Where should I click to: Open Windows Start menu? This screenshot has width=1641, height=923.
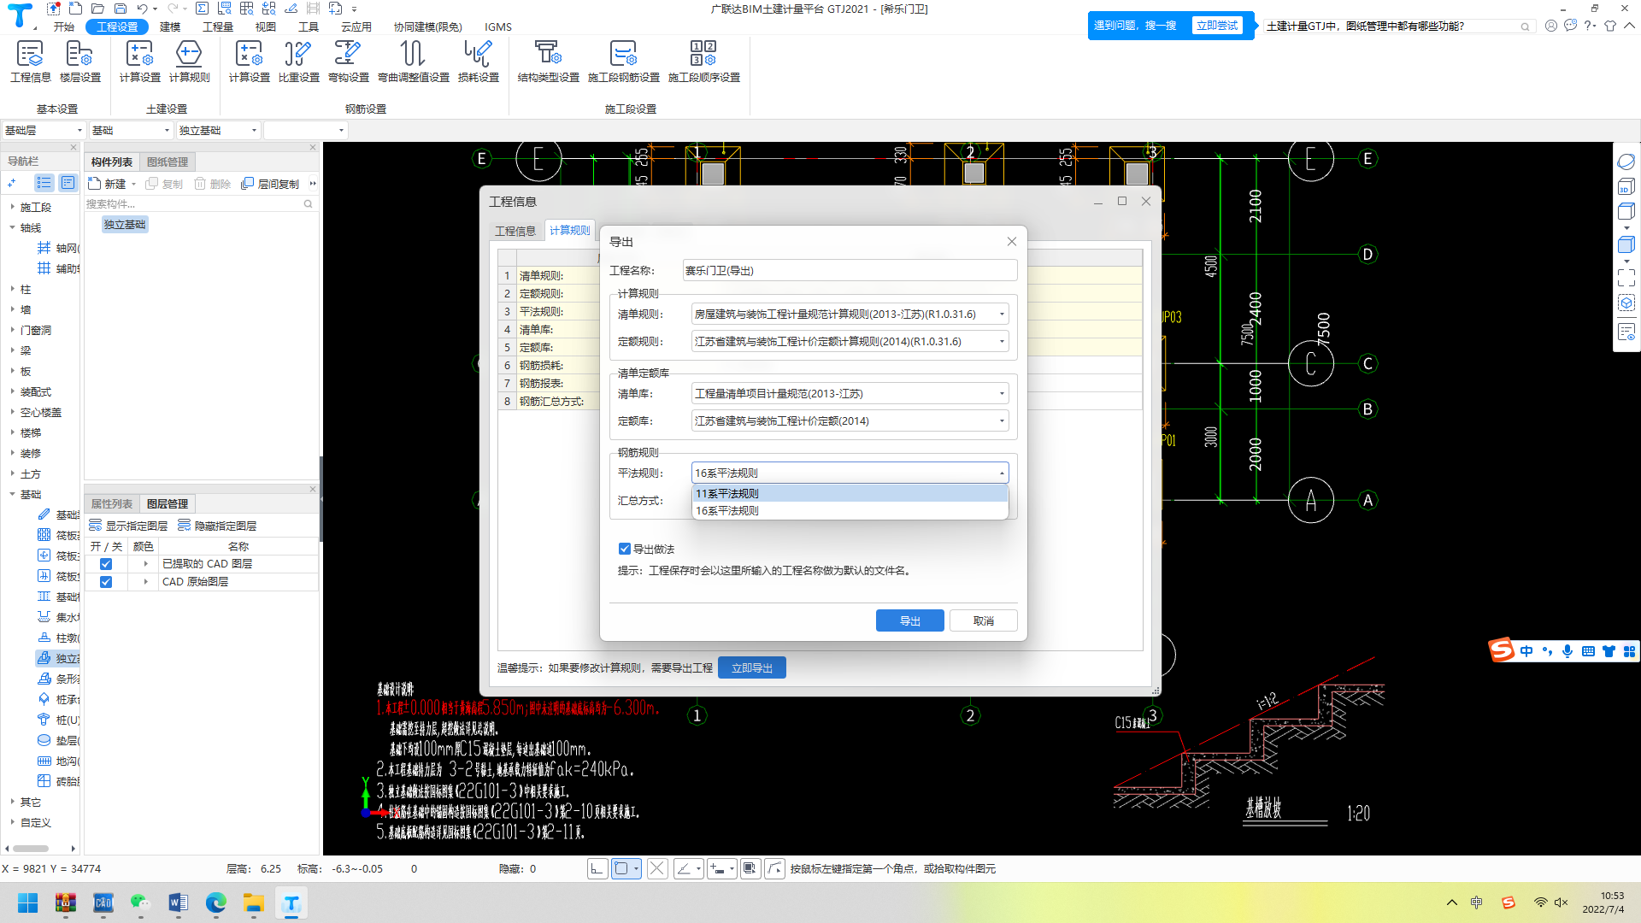[x=27, y=902]
